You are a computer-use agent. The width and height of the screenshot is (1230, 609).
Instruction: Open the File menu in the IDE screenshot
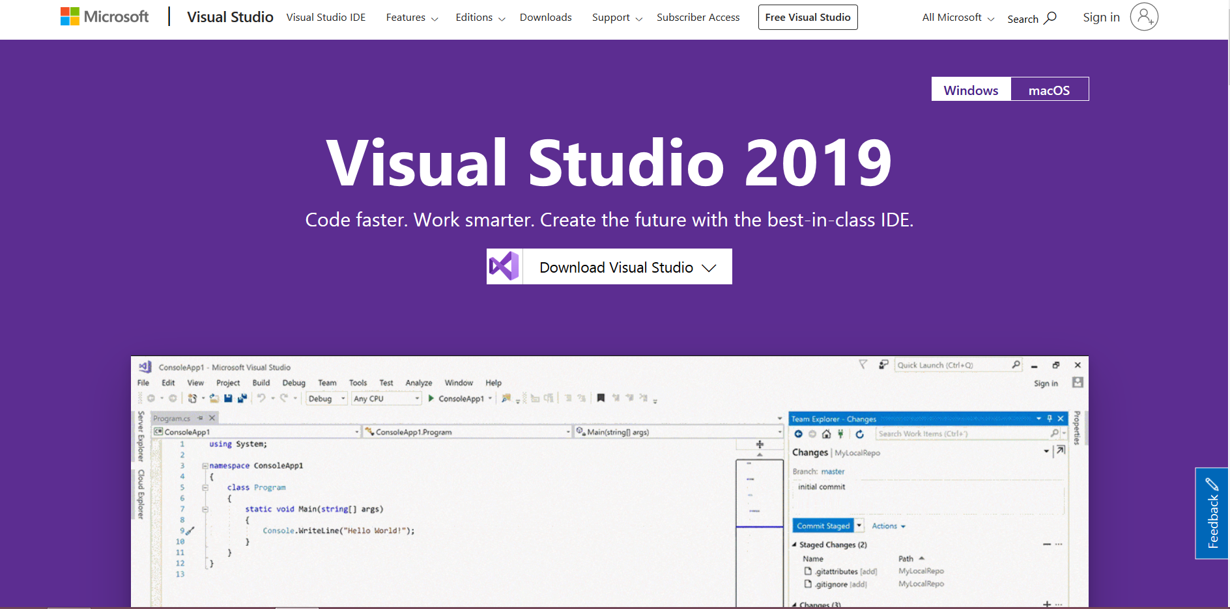pyautogui.click(x=143, y=383)
